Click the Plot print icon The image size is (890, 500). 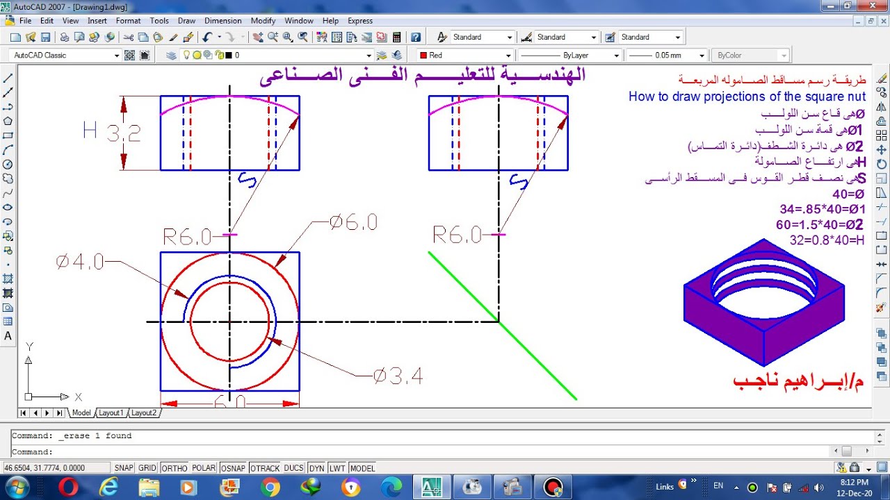click(x=65, y=37)
